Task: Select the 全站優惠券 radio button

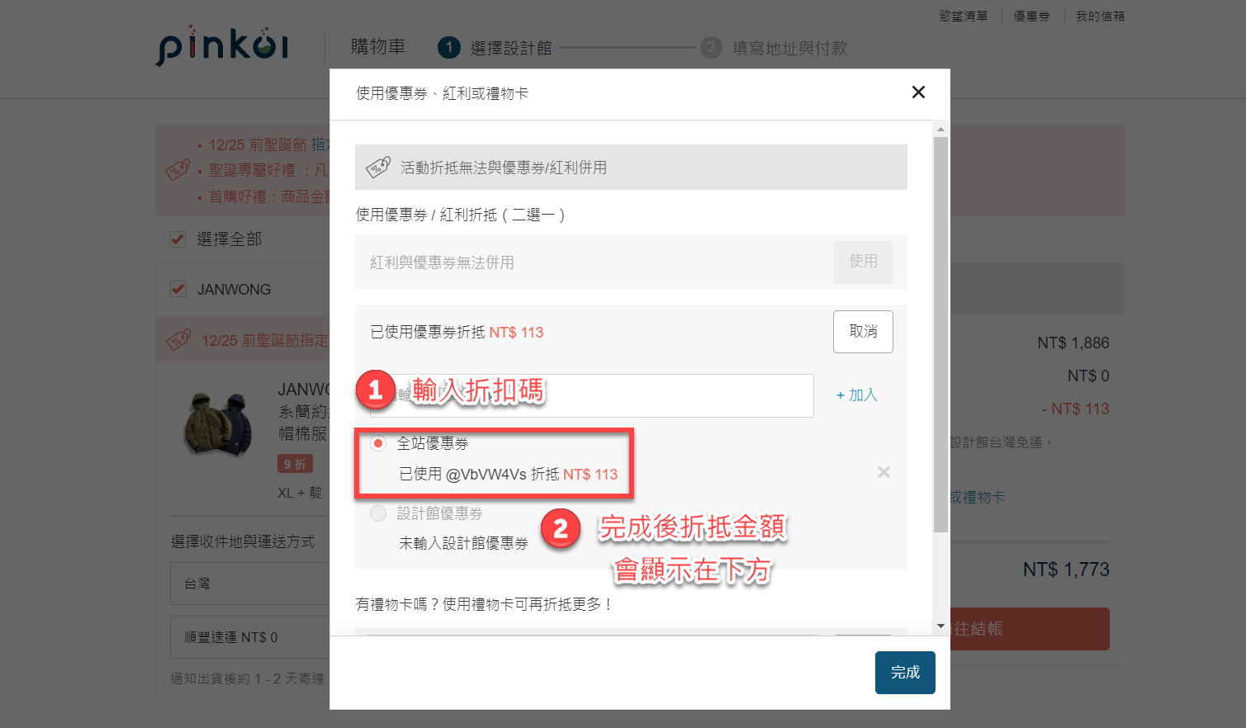Action: click(378, 443)
